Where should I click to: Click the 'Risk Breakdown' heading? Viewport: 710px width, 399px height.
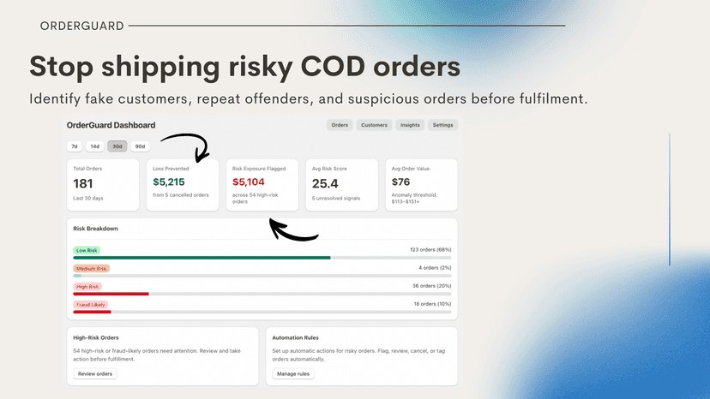(x=95, y=229)
